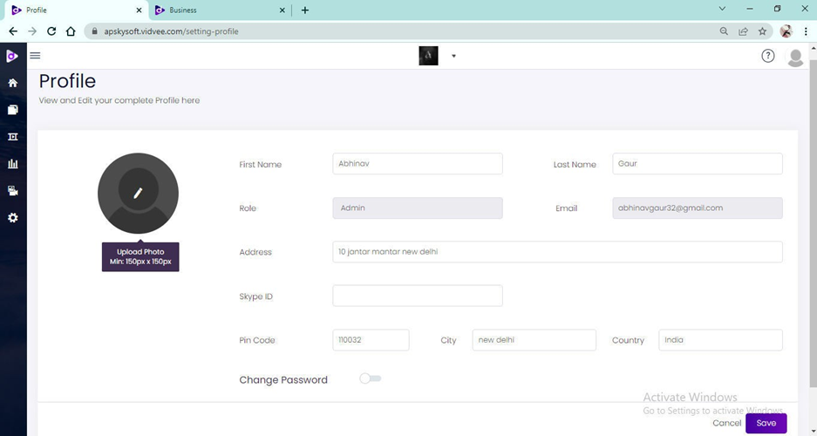Reload the page
Image resolution: width=817 pixels, height=436 pixels.
coord(51,31)
